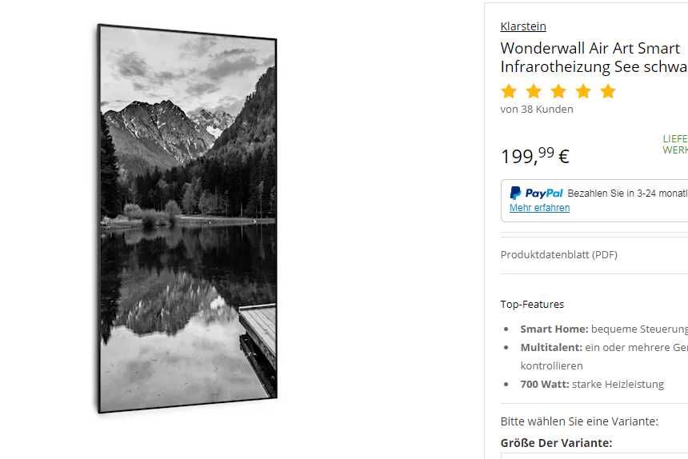The width and height of the screenshot is (688, 459).
Task: Click the infrared heater product image
Action: [187, 218]
